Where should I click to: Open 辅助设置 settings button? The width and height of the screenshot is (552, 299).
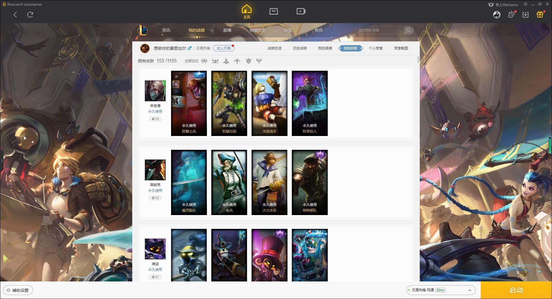[x=18, y=290]
